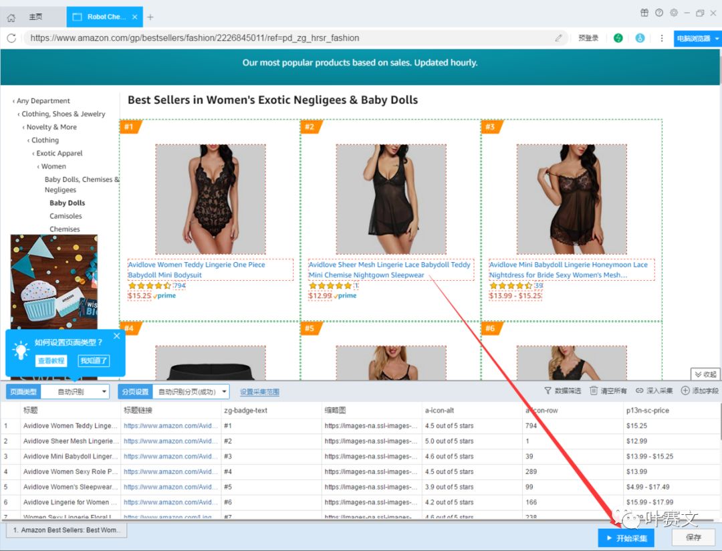Click the 查看教程 button
Image resolution: width=722 pixels, height=551 pixels.
click(51, 360)
